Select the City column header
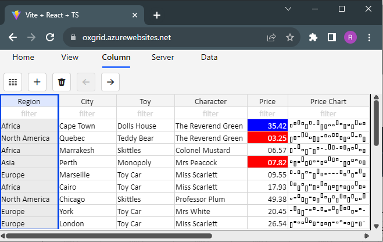Image resolution: width=383 pixels, height=242 pixels. pos(87,101)
